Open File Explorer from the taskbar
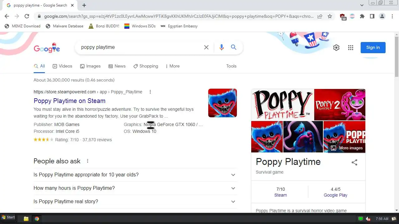The height and width of the screenshot is (224, 399). click(x=26, y=219)
